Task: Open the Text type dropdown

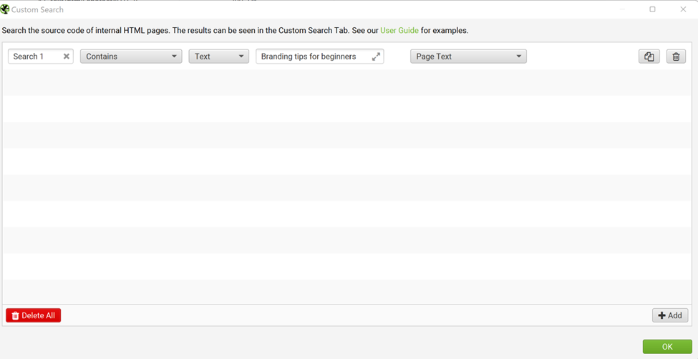Action: pos(218,57)
